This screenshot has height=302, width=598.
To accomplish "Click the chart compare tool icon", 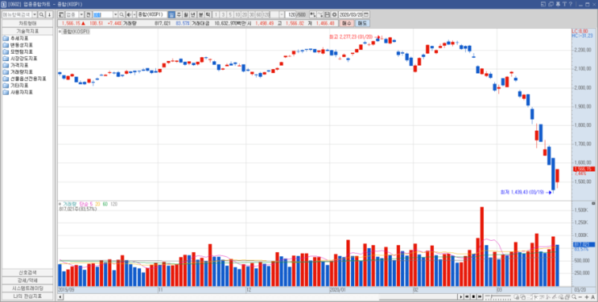I will (313, 14).
